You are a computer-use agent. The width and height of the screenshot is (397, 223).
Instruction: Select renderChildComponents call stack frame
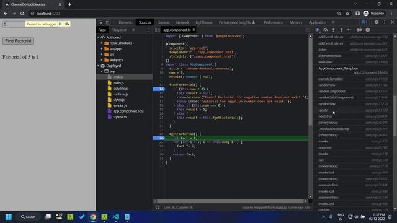(x=353, y=98)
